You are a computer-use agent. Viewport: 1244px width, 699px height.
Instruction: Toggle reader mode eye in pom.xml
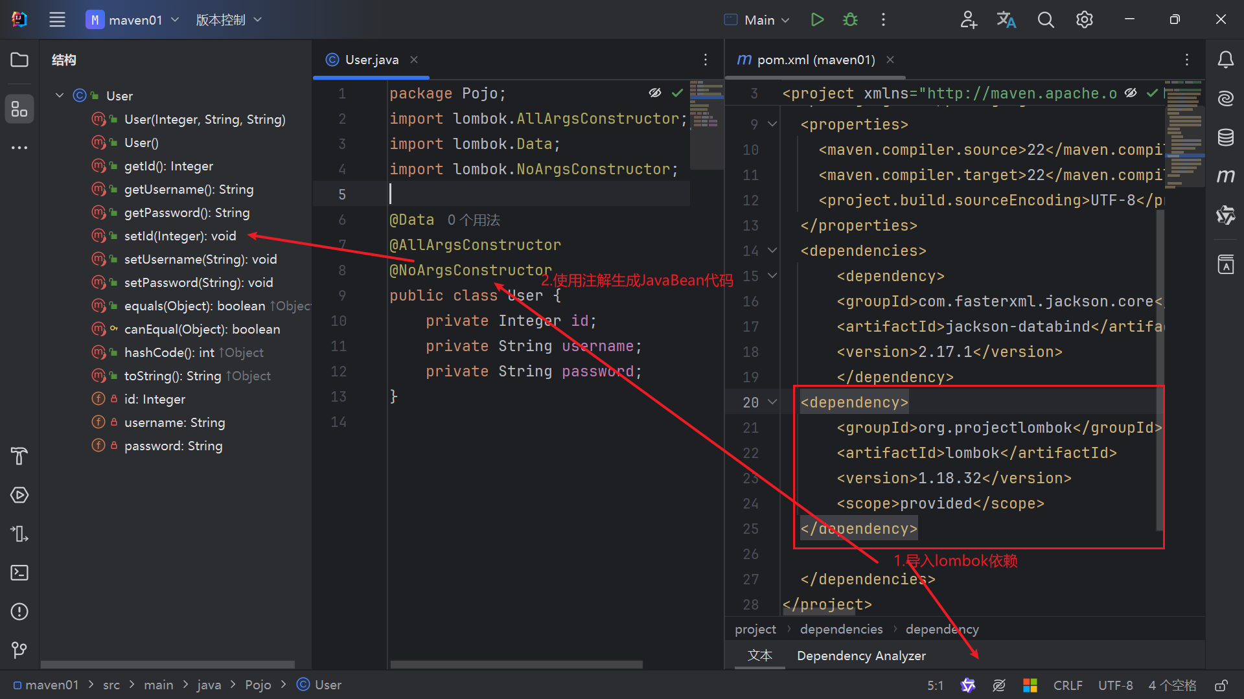1131,93
